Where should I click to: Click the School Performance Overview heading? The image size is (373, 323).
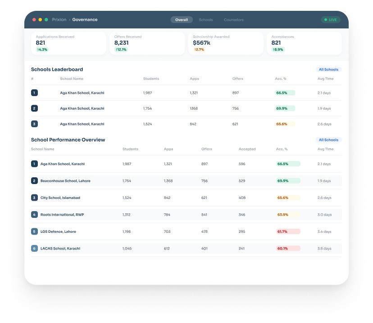[68, 139]
